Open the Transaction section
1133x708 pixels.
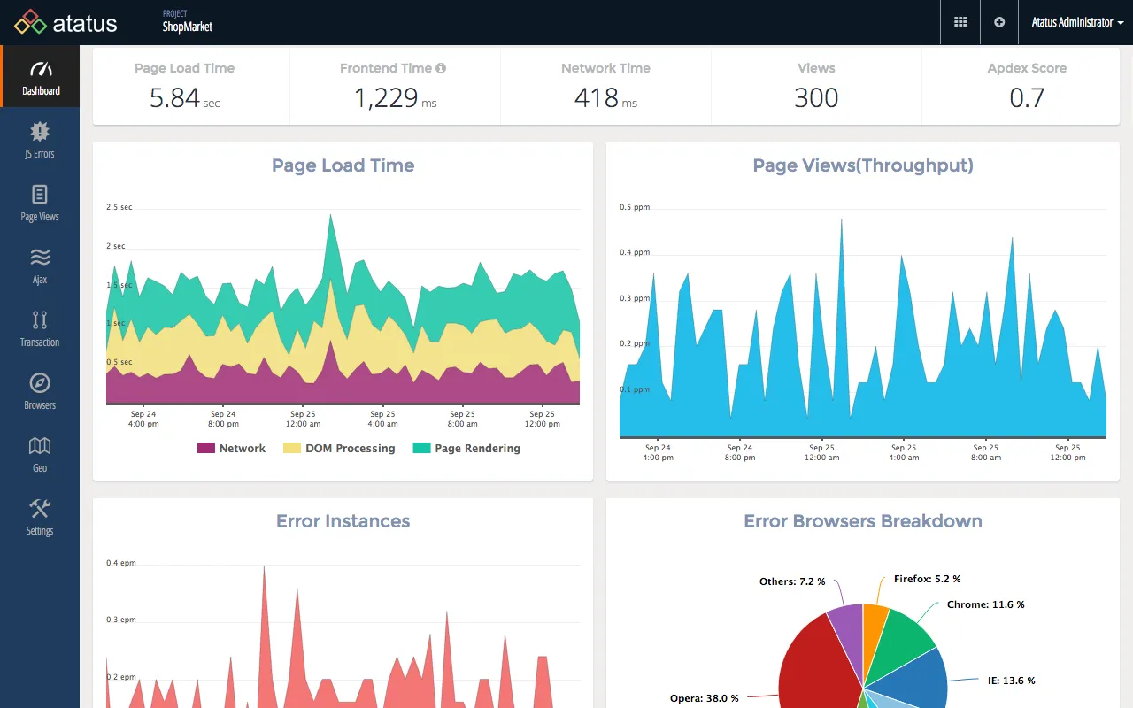(x=39, y=328)
